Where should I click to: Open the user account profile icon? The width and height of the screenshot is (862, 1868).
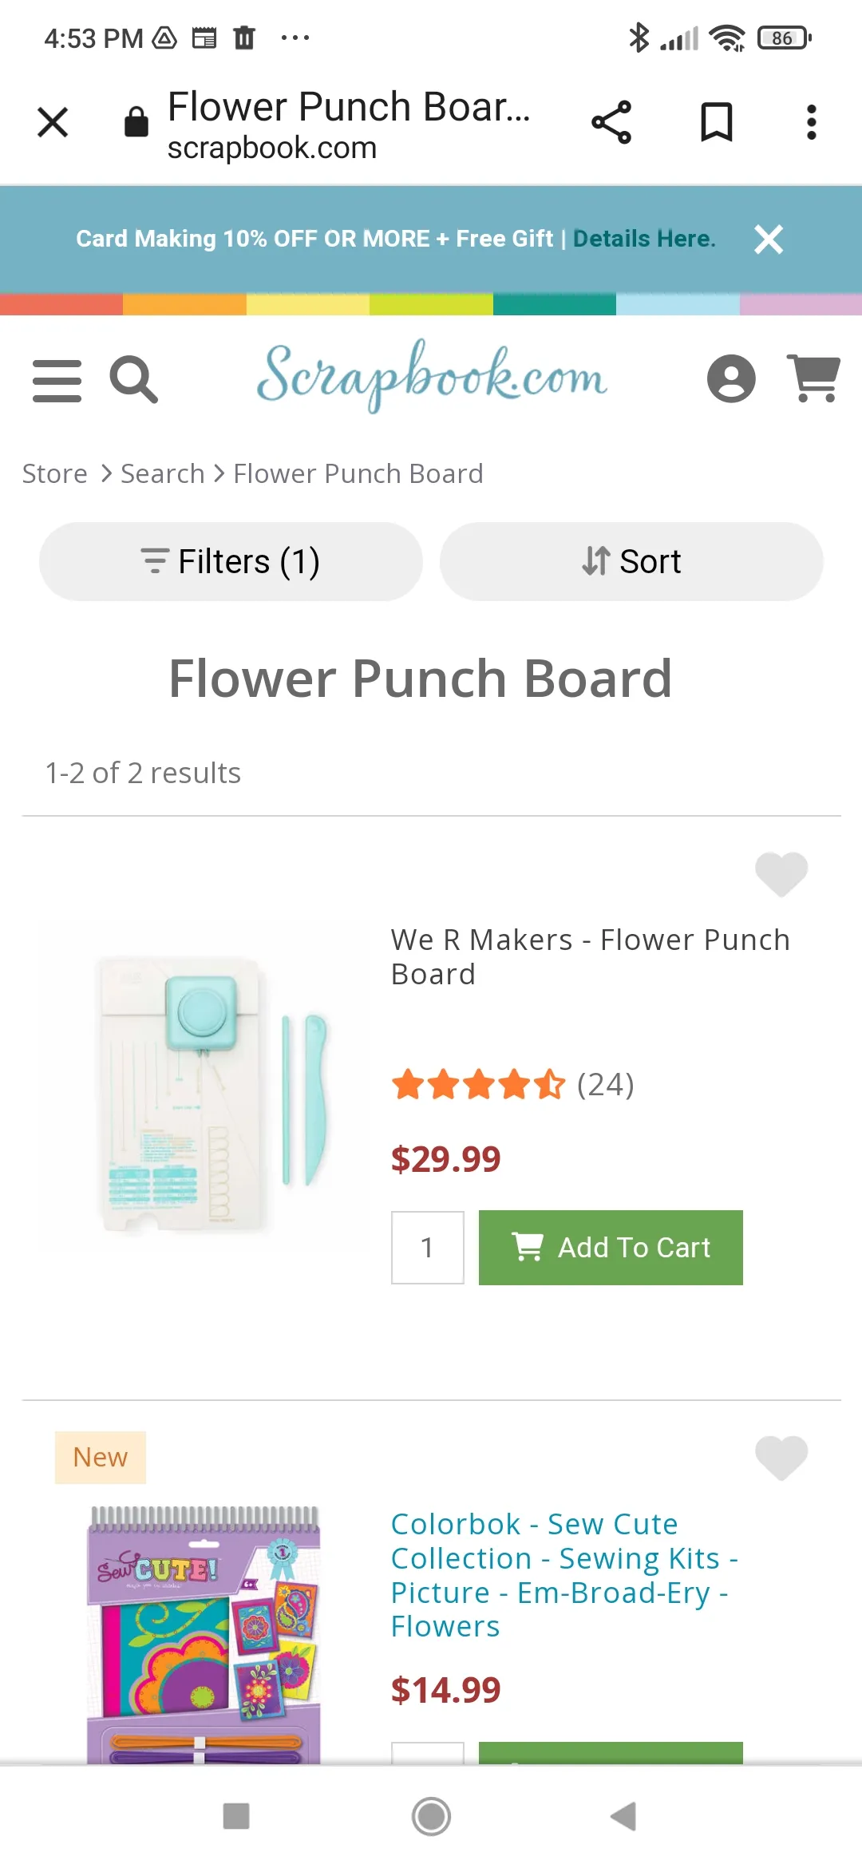click(730, 378)
